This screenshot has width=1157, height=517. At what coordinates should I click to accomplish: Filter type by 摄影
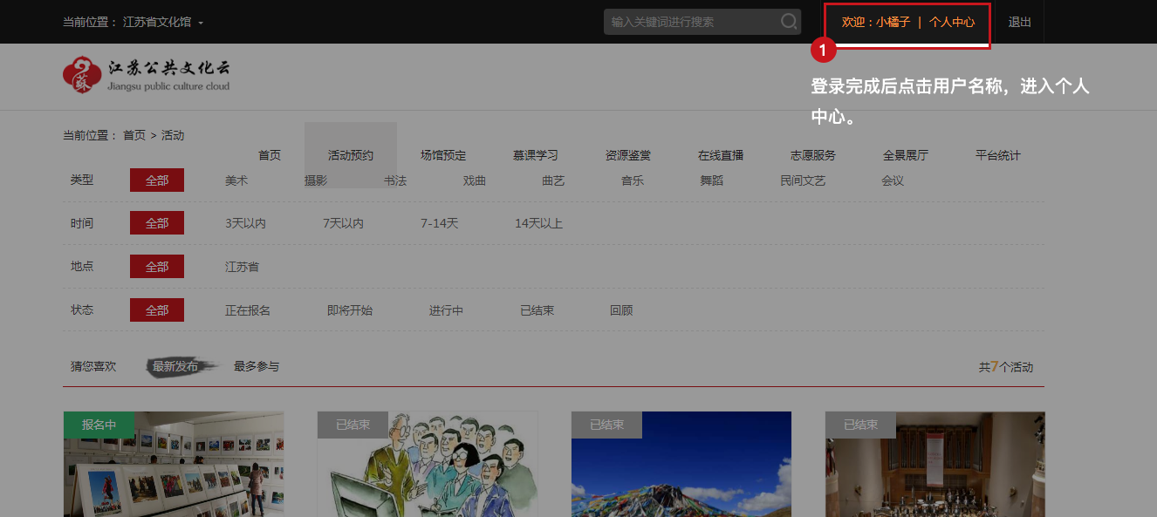point(316,180)
